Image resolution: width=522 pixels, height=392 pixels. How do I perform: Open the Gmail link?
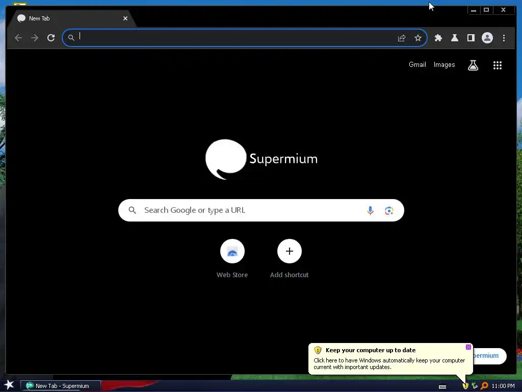pyautogui.click(x=417, y=65)
